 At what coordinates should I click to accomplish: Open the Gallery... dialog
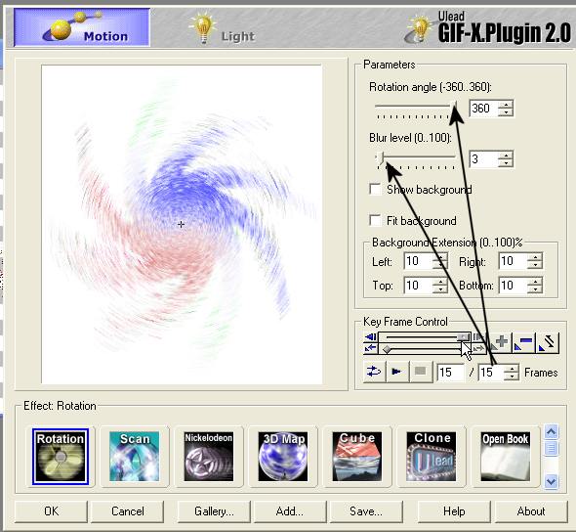click(x=214, y=511)
